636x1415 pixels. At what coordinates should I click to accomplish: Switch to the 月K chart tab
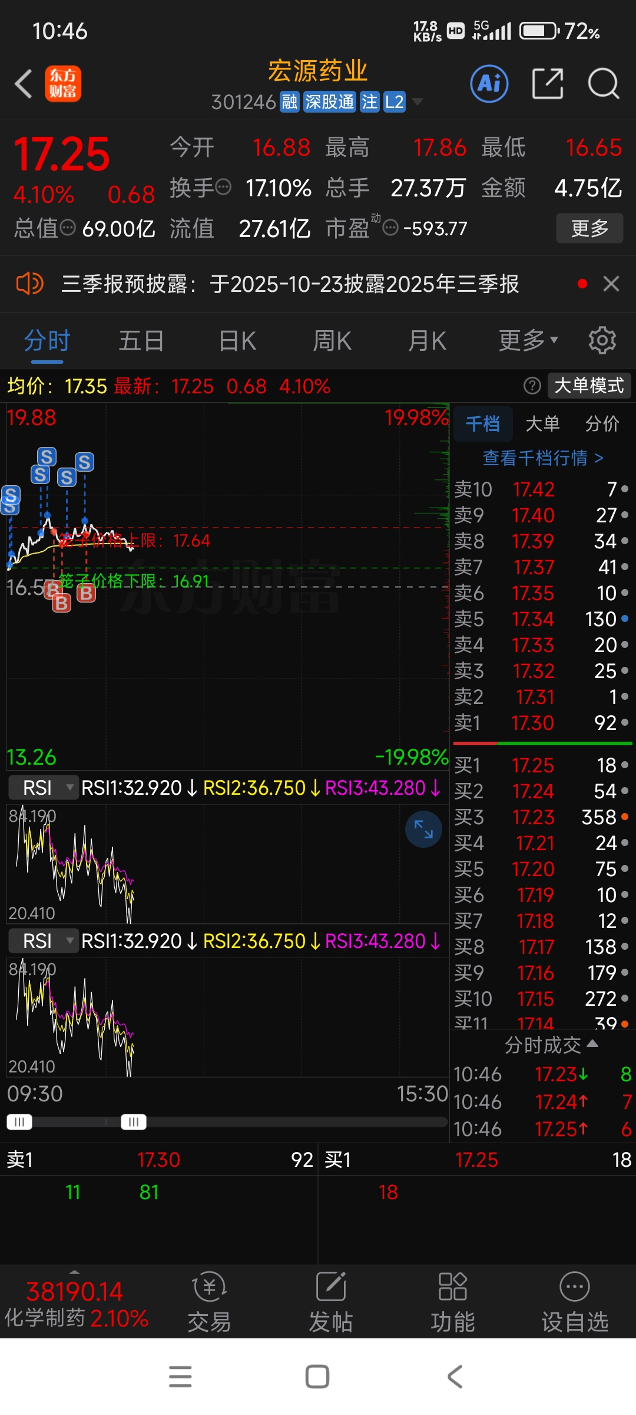click(x=428, y=341)
